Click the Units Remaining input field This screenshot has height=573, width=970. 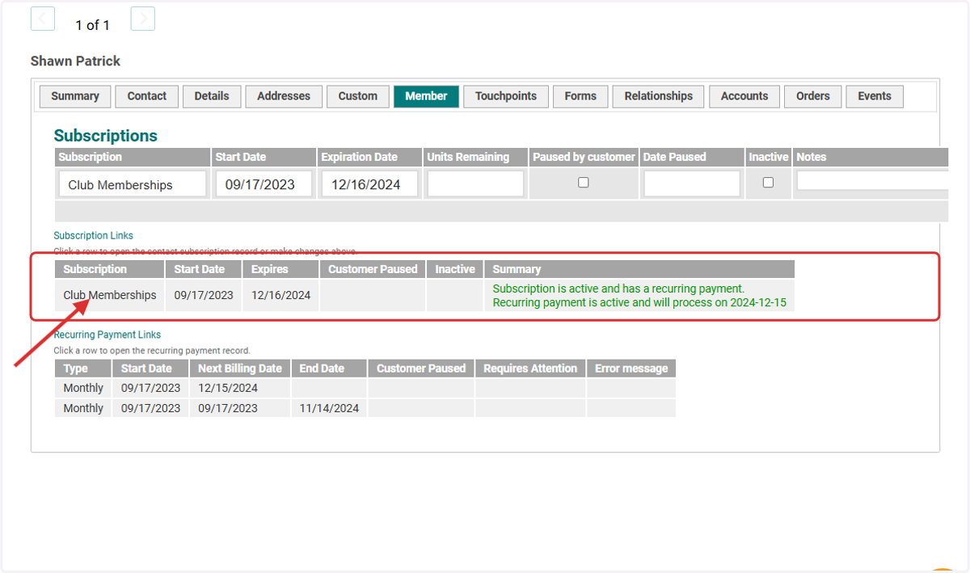[x=475, y=184]
